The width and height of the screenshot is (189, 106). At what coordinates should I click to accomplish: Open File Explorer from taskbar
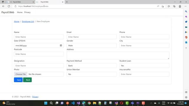(94, 103)
